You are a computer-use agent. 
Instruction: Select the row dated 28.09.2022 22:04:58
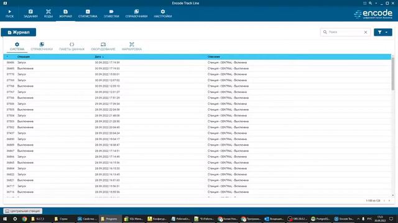pos(197,110)
